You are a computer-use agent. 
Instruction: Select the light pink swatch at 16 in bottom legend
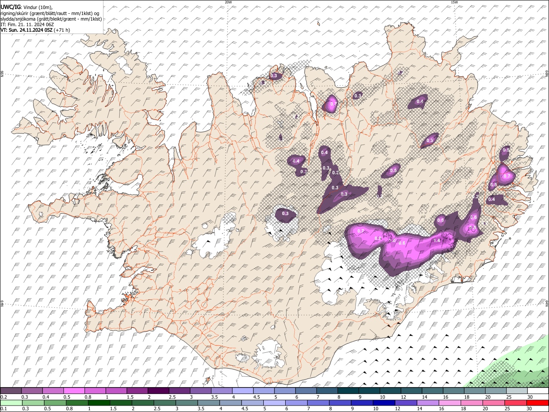pos(449,403)
